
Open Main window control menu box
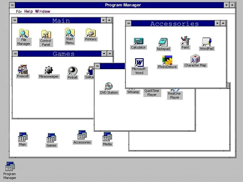click(x=15, y=20)
